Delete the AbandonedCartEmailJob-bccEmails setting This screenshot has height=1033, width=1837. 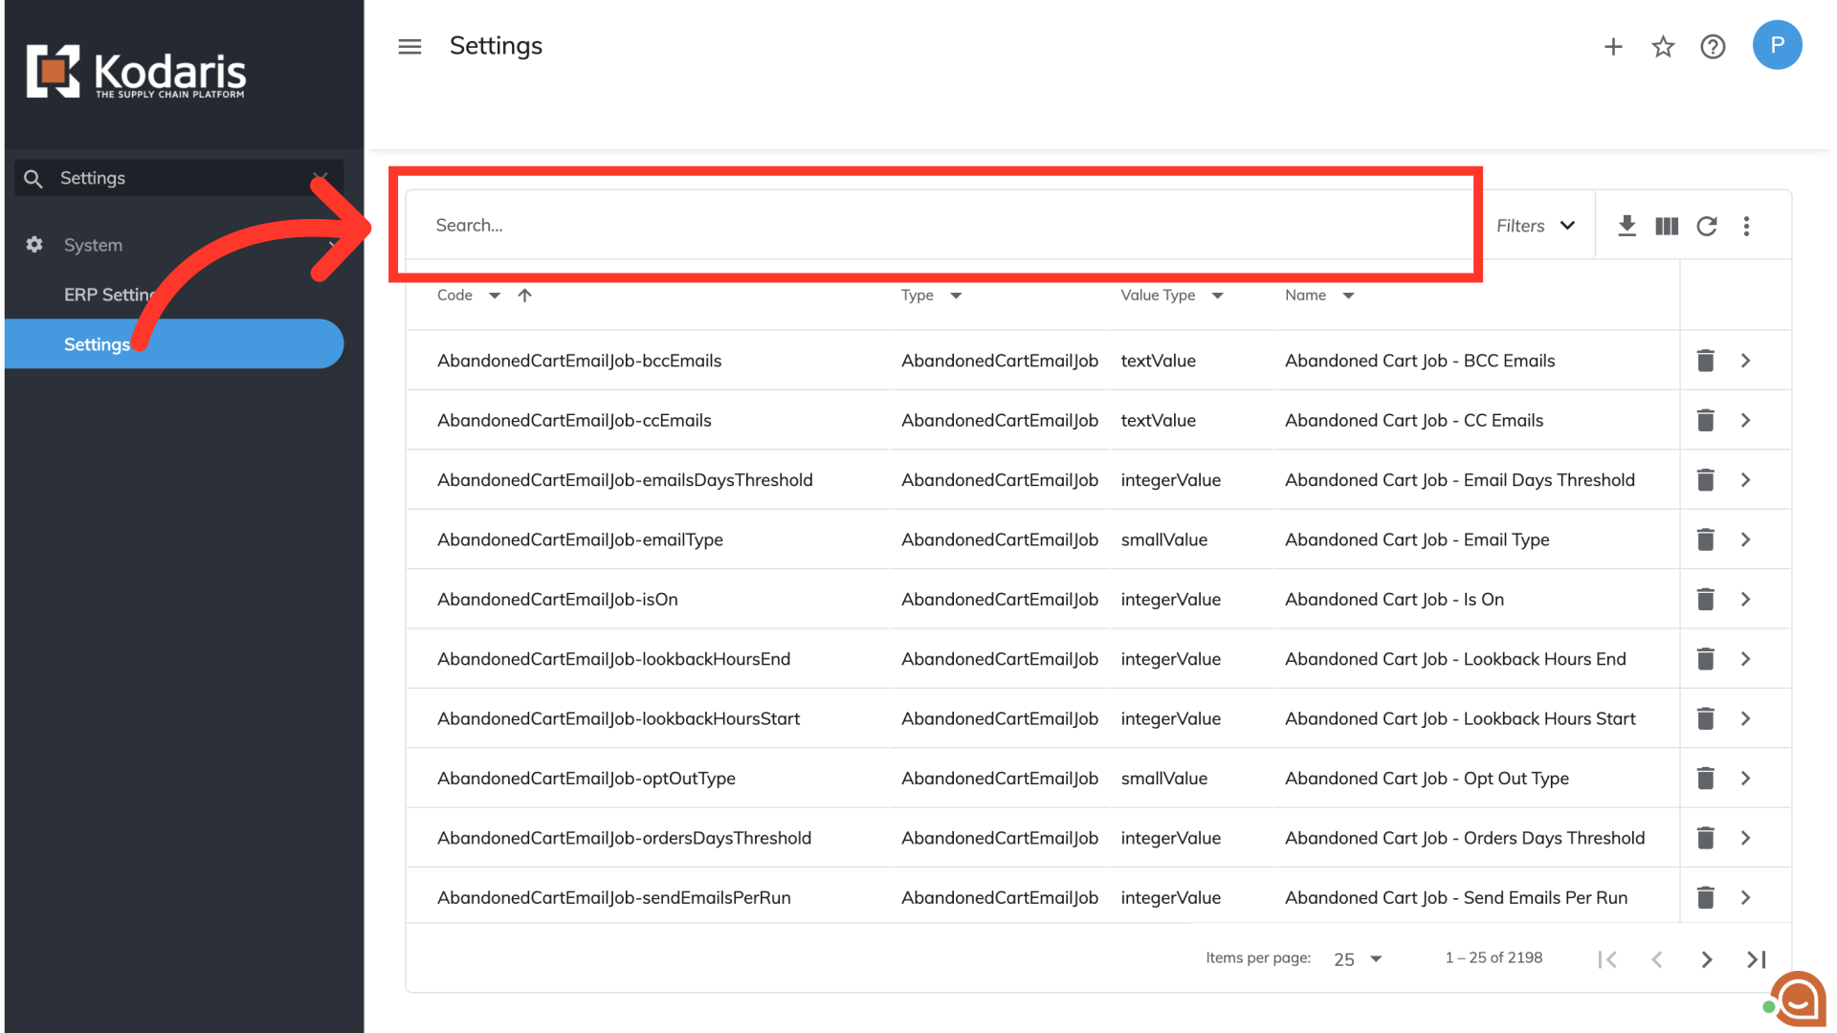pos(1705,361)
